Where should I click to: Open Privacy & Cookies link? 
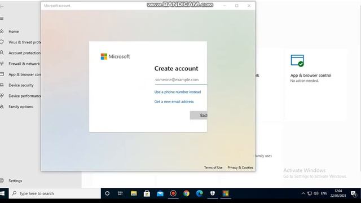click(x=240, y=167)
